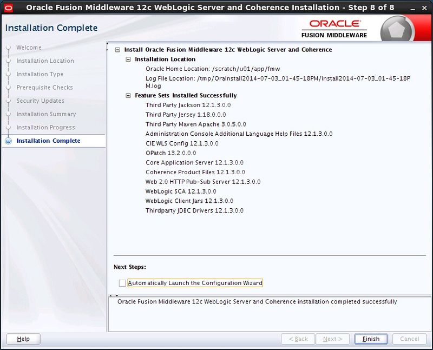Close the installer window
The width and height of the screenshot is (433, 350).
point(424,8)
